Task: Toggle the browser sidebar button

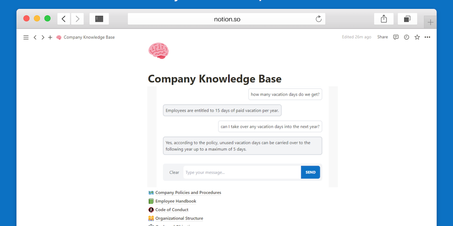Action: tap(99, 19)
